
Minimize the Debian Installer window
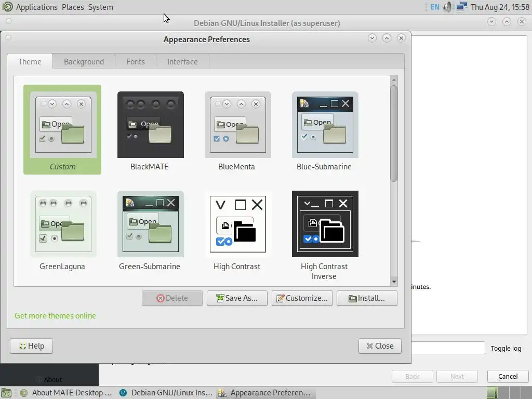491,22
